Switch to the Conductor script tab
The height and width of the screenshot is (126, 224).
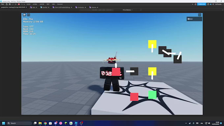click(x=80, y=7)
